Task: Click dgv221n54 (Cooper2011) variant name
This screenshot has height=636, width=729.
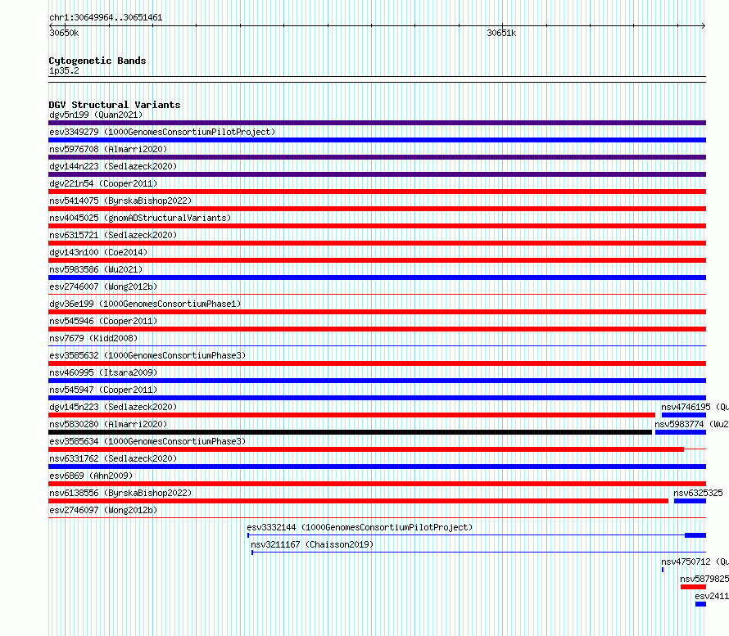Action: 103,183
